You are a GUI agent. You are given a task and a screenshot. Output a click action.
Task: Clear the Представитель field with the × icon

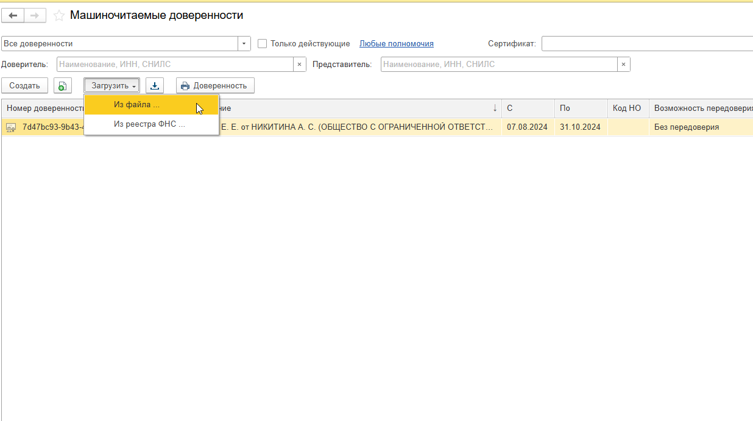[x=623, y=65]
